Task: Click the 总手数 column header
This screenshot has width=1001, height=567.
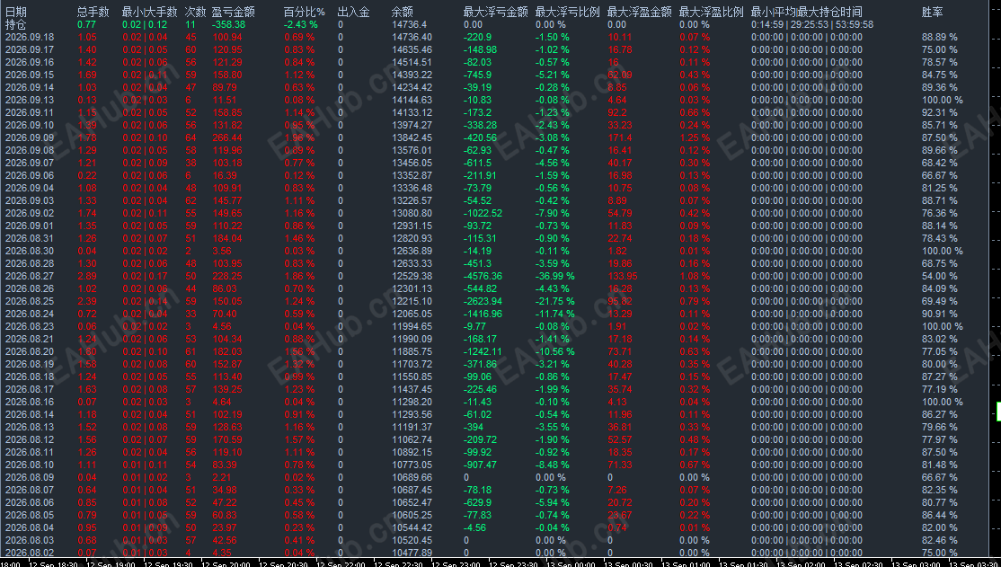Action: [93, 13]
